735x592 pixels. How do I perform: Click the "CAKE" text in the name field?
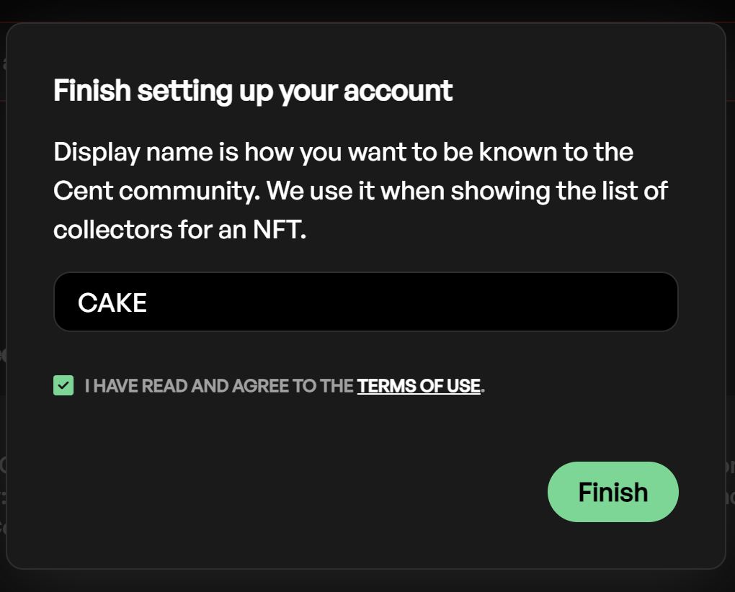(112, 302)
